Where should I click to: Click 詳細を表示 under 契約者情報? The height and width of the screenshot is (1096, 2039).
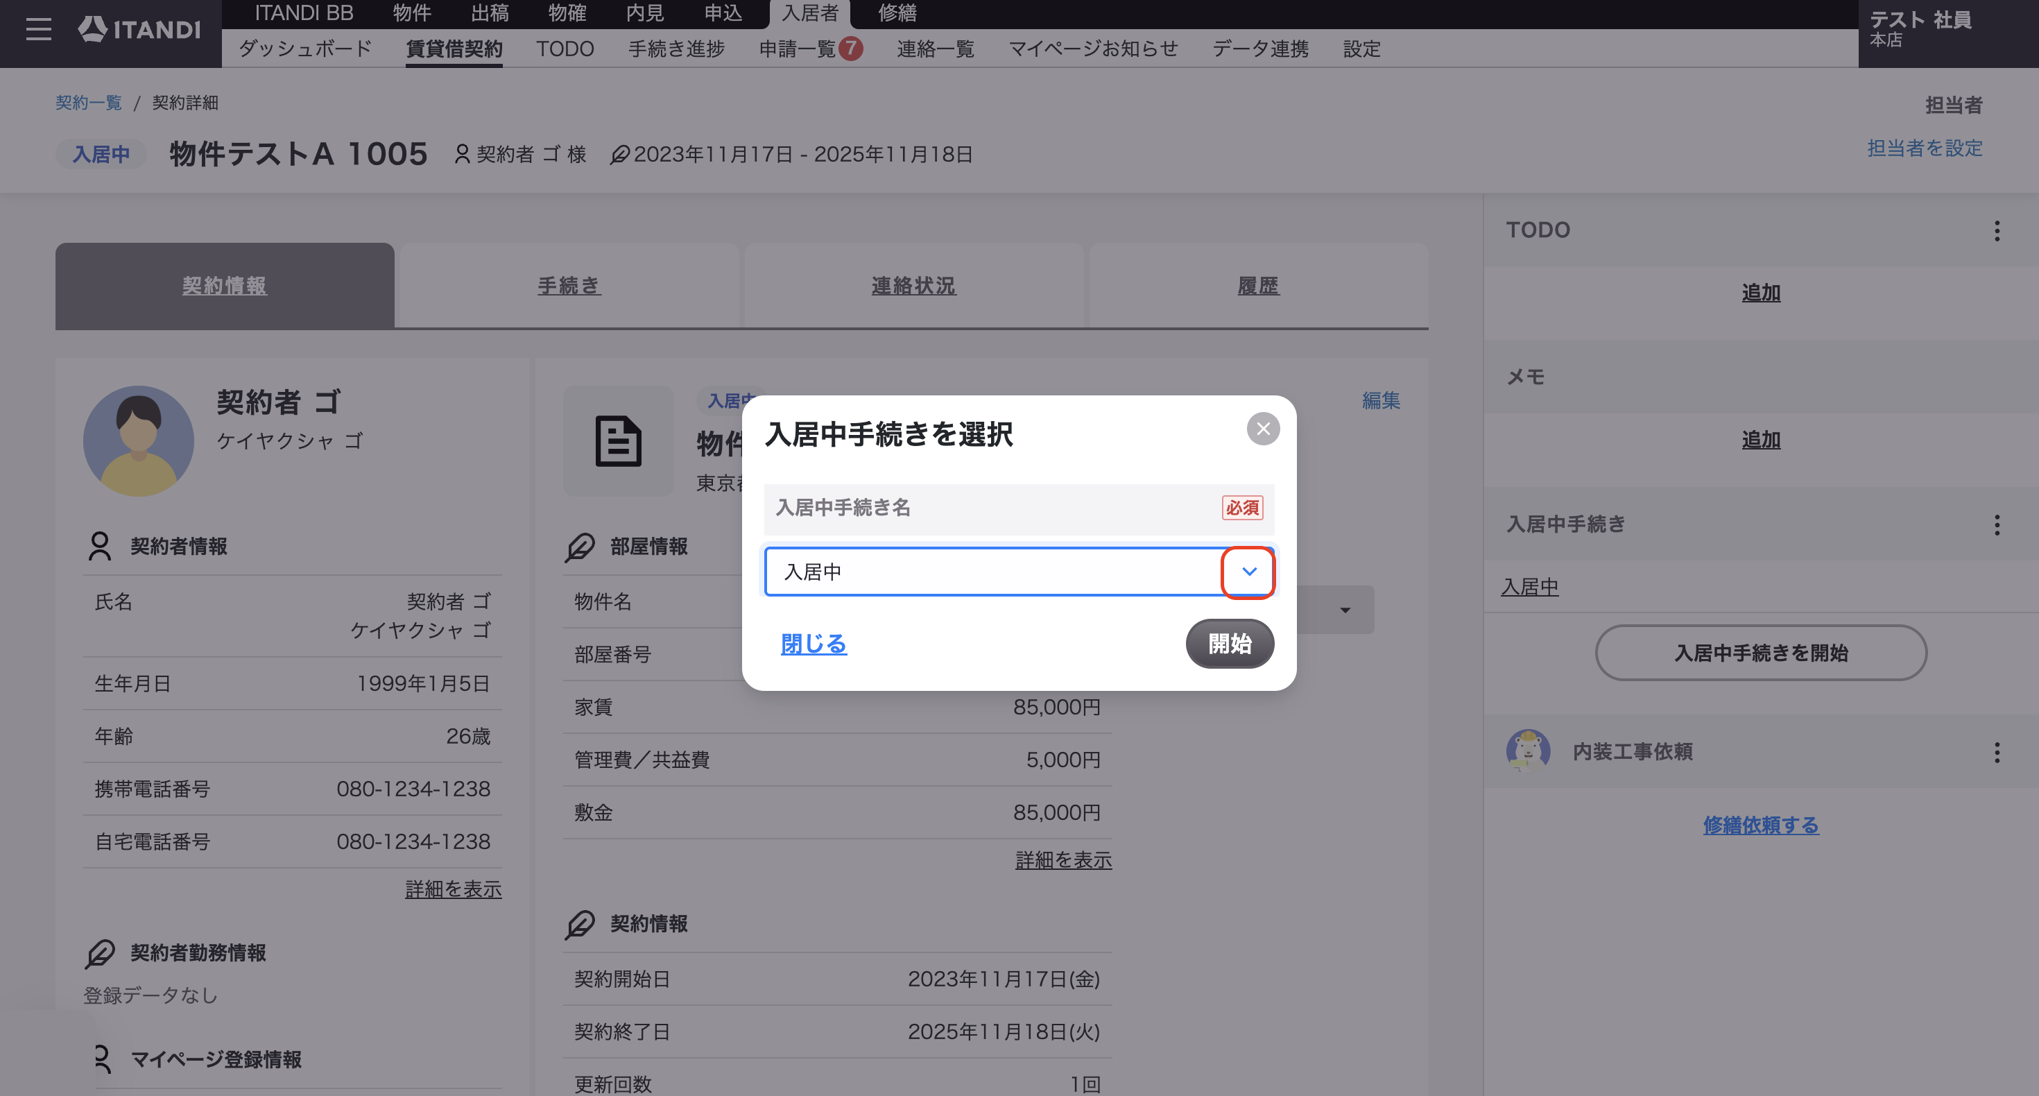tap(453, 889)
